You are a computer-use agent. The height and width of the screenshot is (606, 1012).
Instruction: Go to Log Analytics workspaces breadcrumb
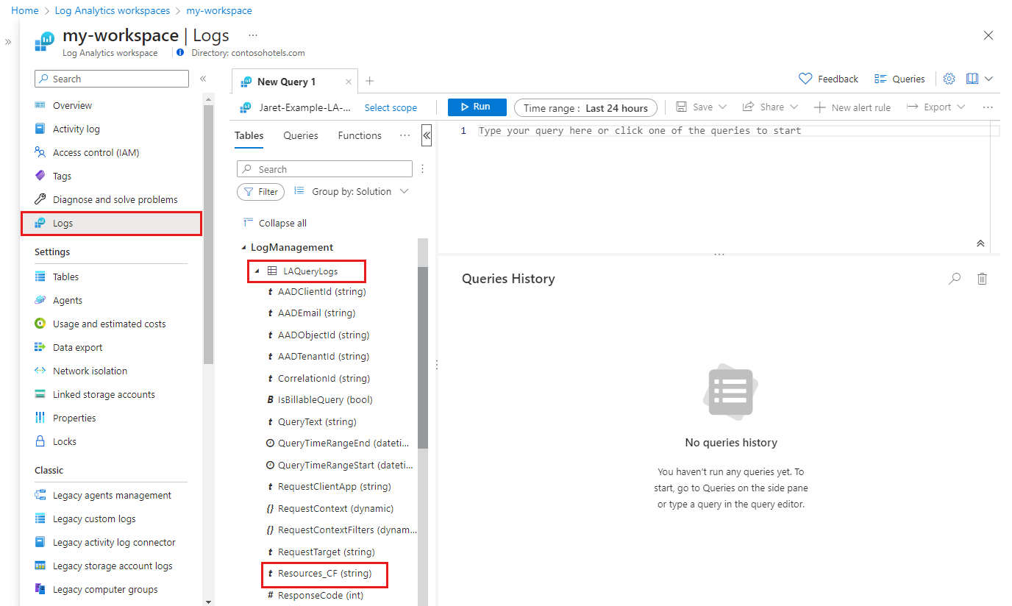click(x=113, y=11)
